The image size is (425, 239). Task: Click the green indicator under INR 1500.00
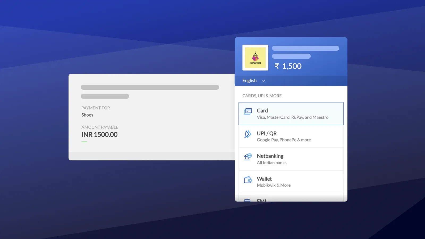coord(84,142)
